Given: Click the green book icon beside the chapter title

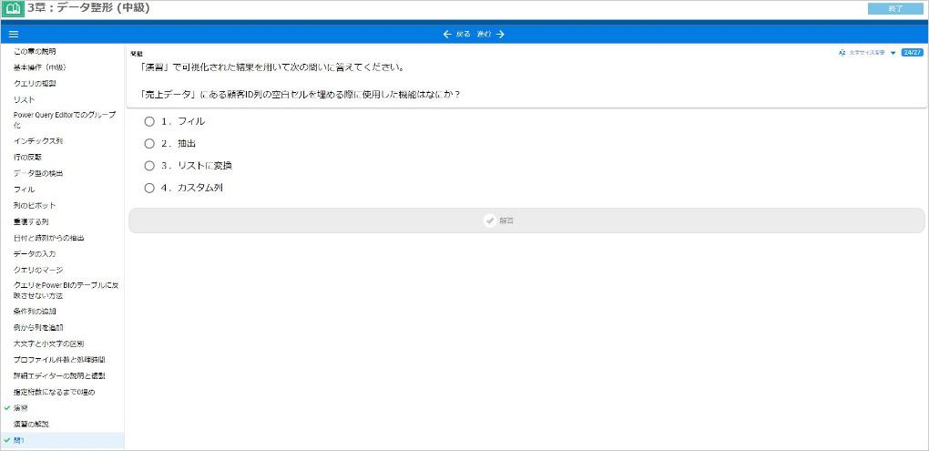Looking at the screenshot, I should coord(13,9).
